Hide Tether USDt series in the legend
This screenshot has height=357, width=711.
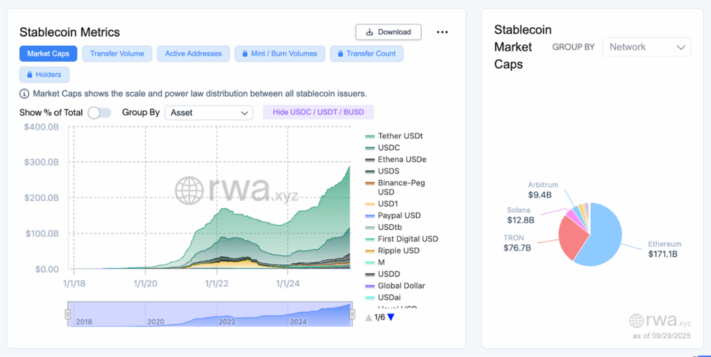[400, 136]
